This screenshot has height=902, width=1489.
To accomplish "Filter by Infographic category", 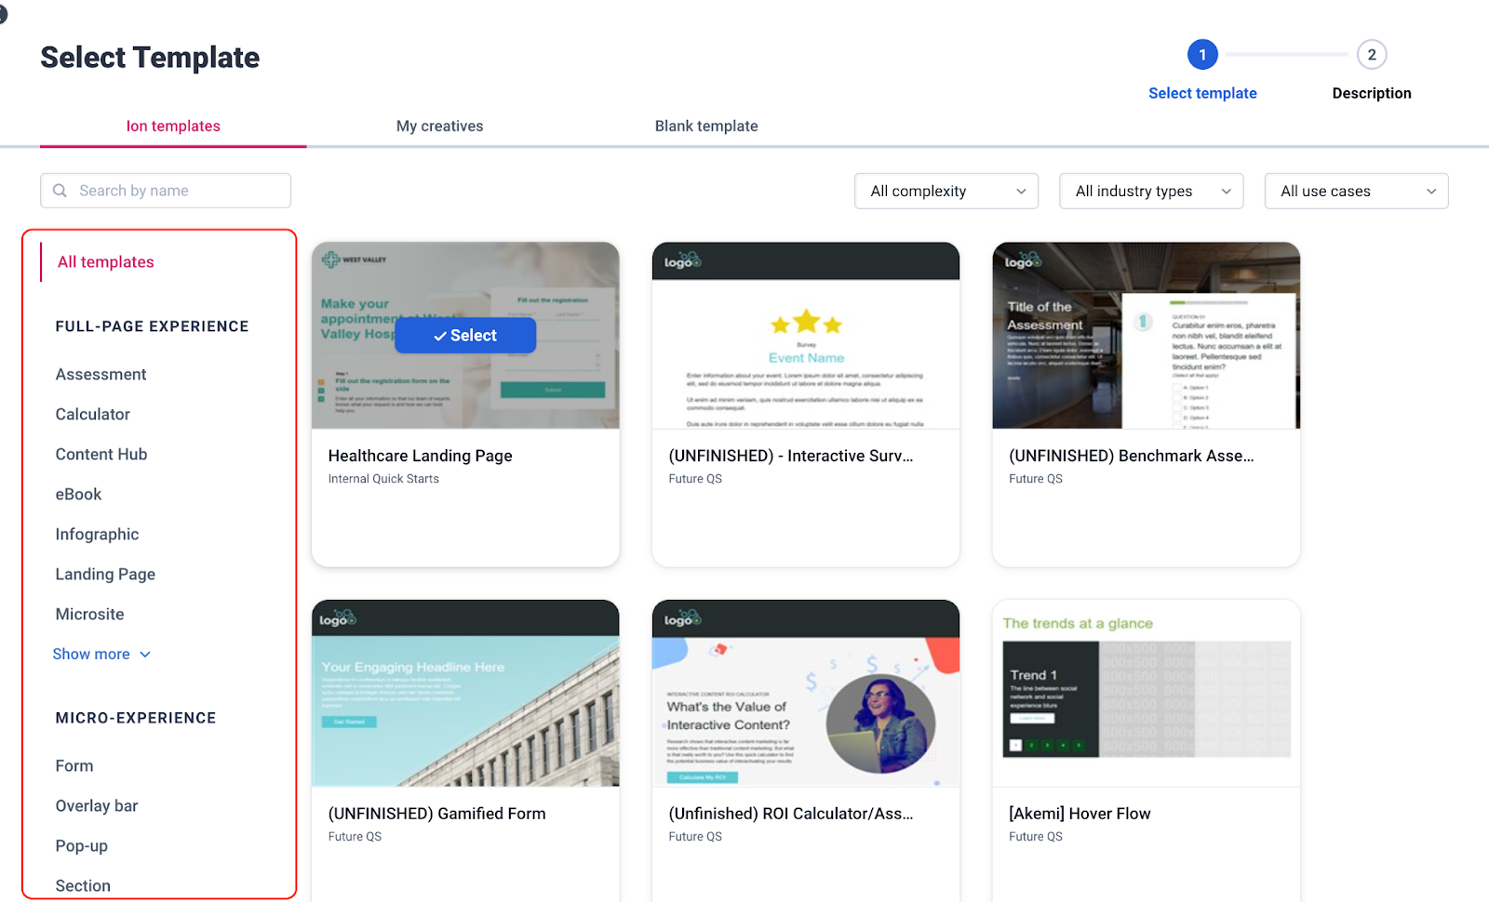I will tap(97, 534).
